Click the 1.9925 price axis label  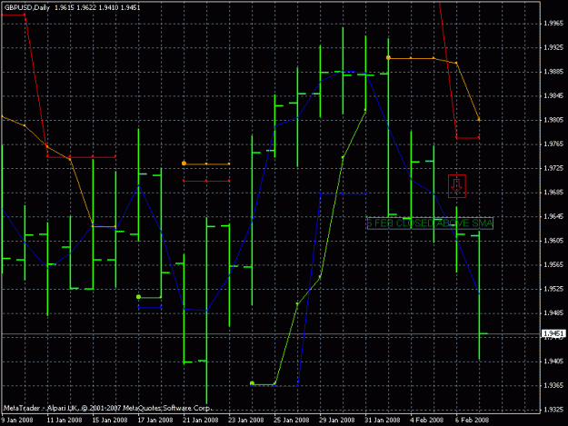tap(553, 47)
